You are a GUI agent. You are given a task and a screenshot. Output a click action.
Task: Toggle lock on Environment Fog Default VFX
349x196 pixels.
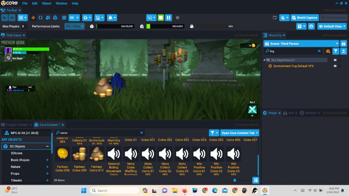point(340,66)
